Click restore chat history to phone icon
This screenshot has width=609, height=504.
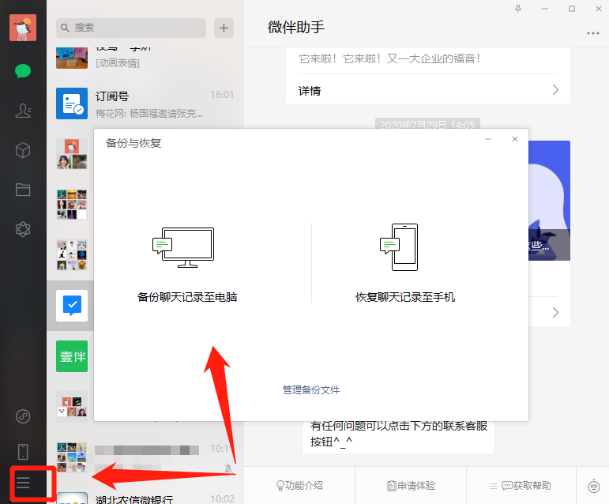click(399, 247)
